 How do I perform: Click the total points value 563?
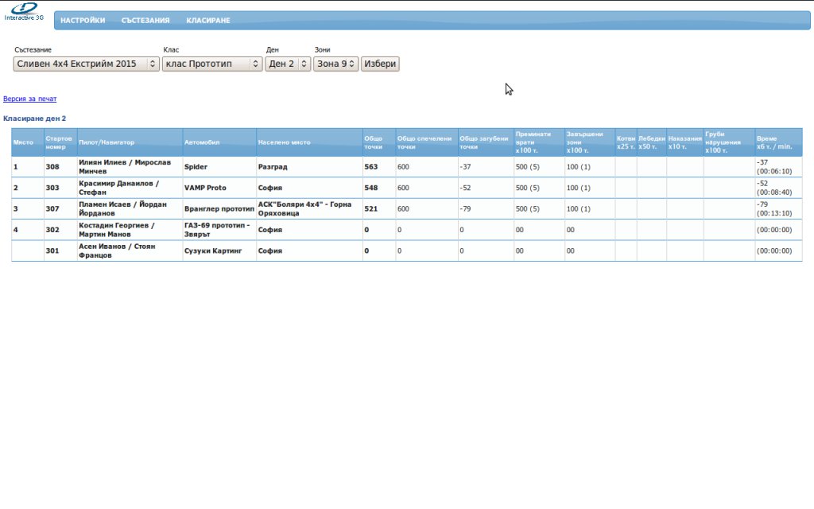(371, 168)
